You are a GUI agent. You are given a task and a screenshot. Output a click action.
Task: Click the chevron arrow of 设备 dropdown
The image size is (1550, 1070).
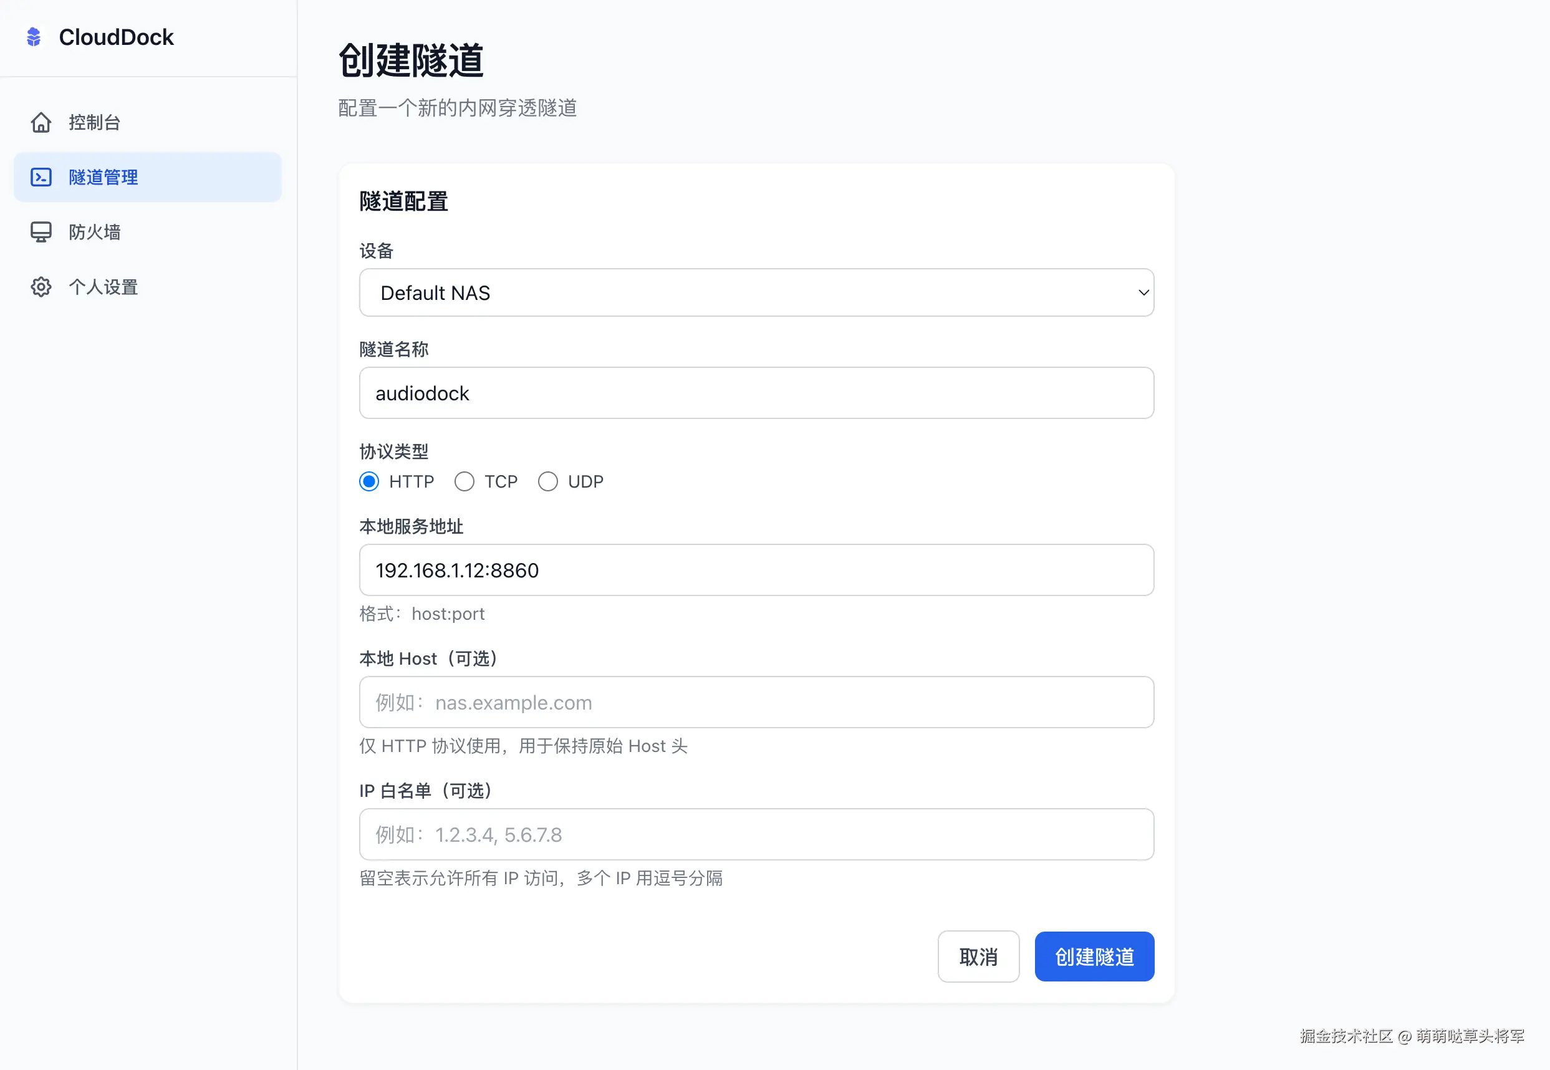(1143, 293)
